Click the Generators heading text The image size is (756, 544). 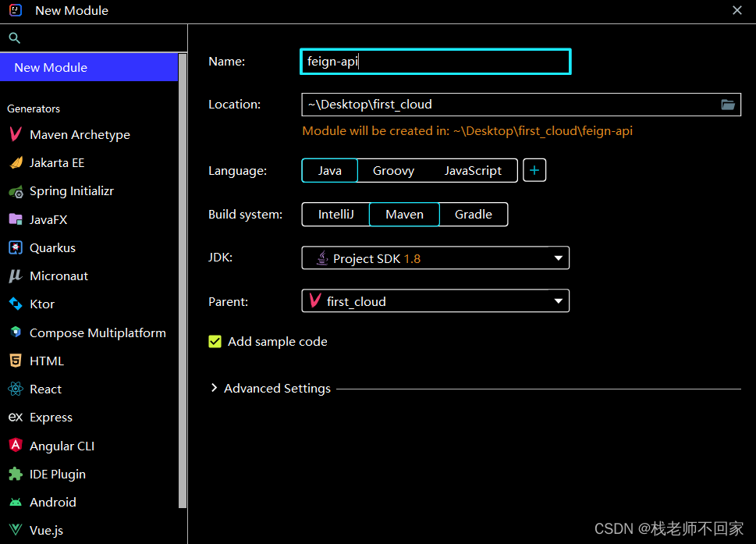click(34, 108)
